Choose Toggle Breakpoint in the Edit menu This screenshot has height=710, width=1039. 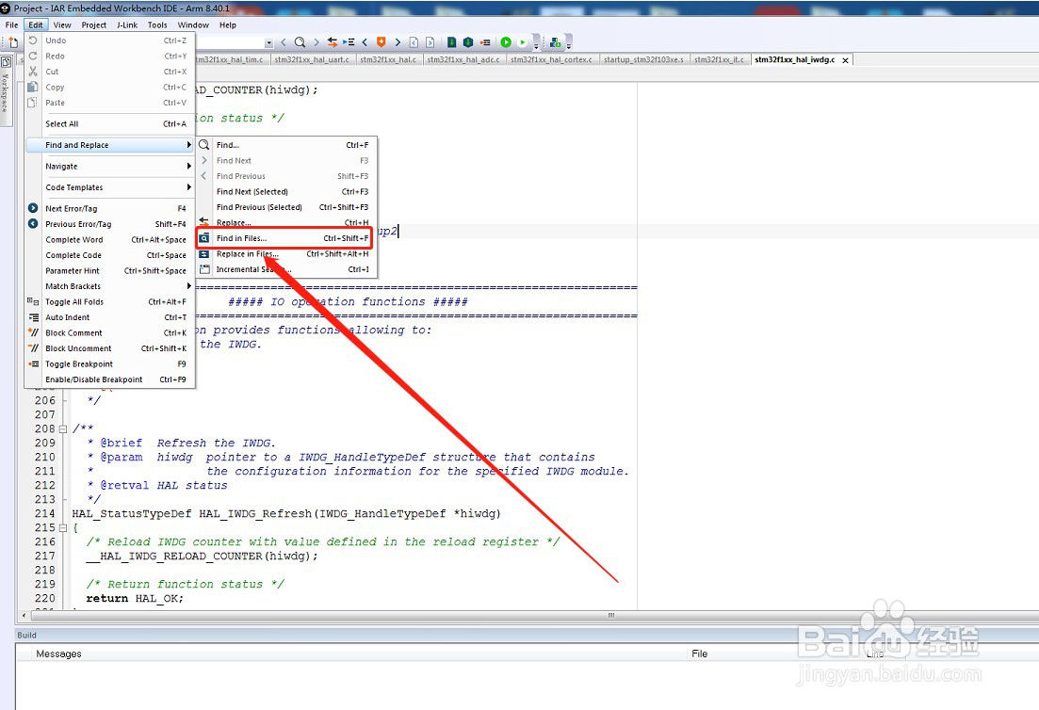point(109,364)
